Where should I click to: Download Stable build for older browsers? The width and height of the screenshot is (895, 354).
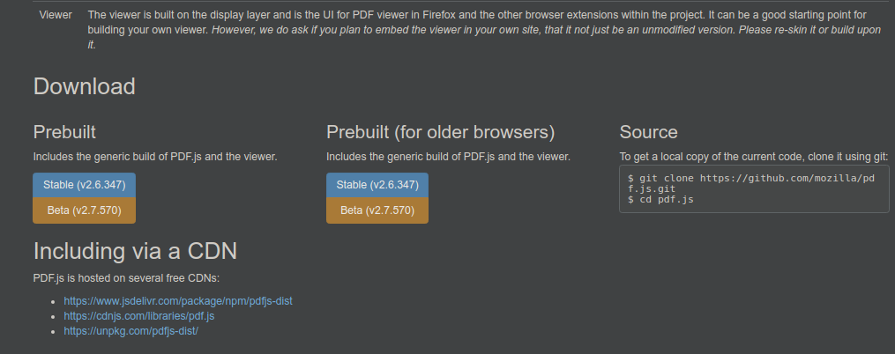tap(377, 185)
